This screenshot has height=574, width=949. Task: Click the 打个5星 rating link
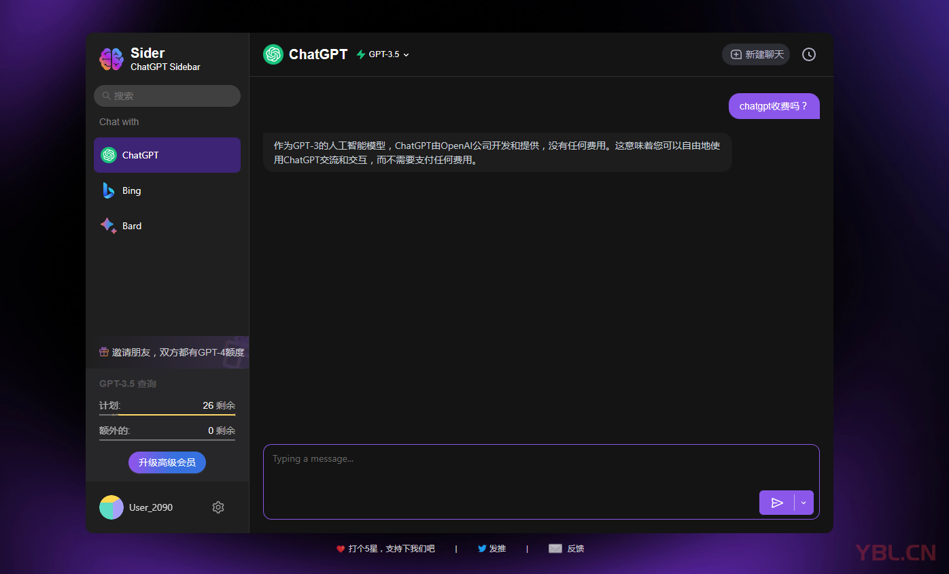click(x=391, y=549)
